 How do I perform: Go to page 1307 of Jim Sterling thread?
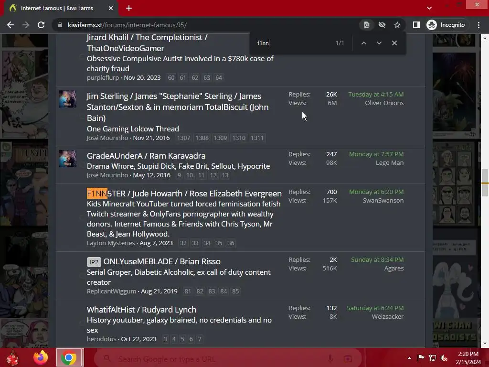[184, 138]
